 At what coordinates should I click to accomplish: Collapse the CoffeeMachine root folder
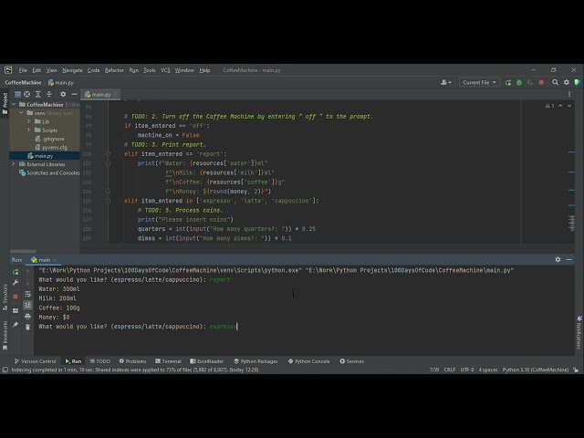click(14, 104)
